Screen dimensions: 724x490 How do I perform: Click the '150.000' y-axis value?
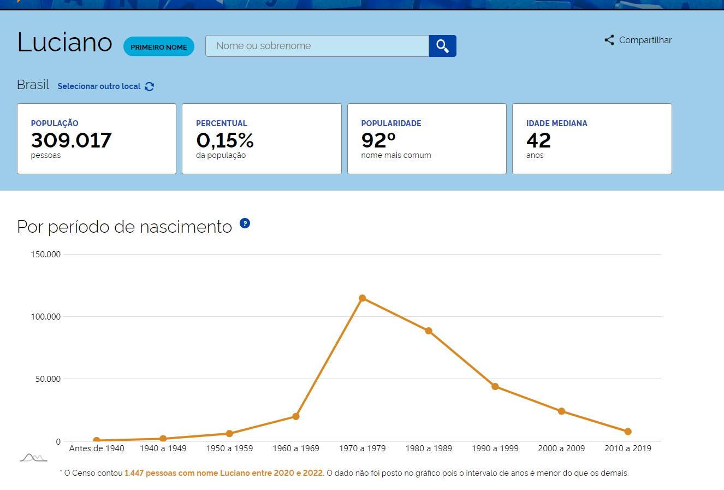pyautogui.click(x=46, y=255)
